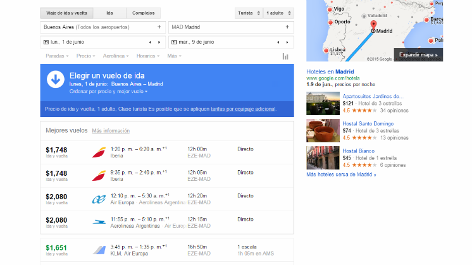Open the Turista class dropdown
This screenshot has height=265, width=472.
click(249, 13)
